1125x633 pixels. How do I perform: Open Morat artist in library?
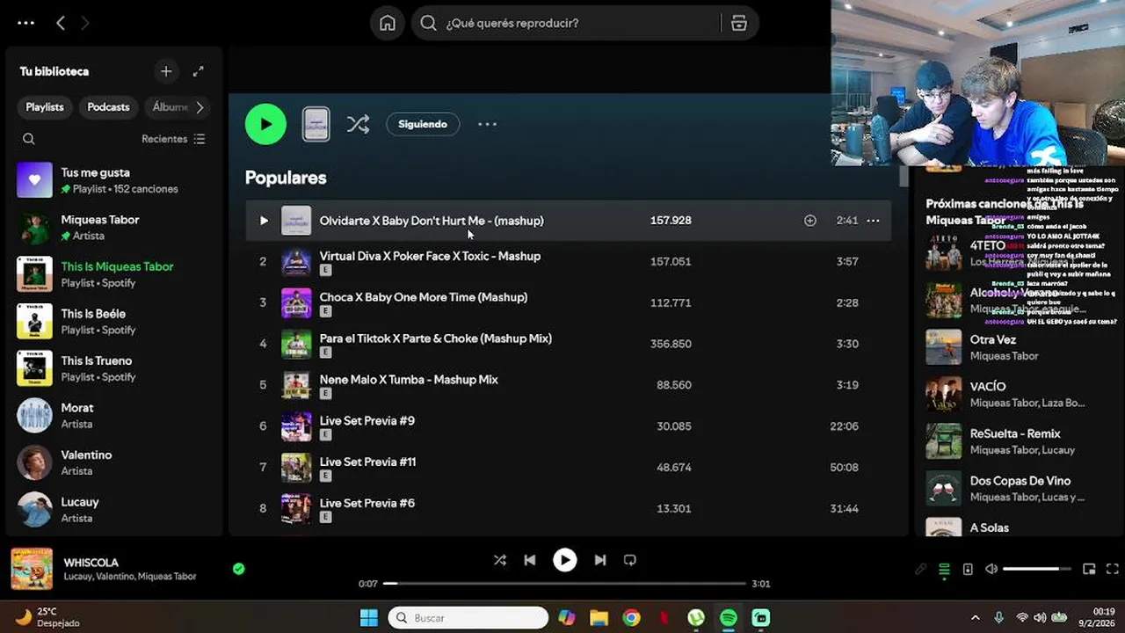(114, 416)
